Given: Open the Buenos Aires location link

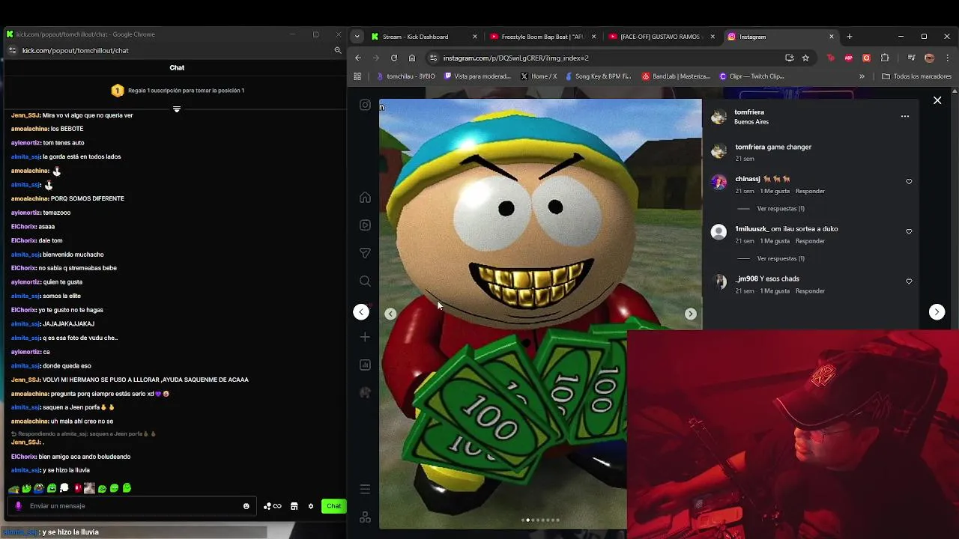Looking at the screenshot, I should click(751, 122).
